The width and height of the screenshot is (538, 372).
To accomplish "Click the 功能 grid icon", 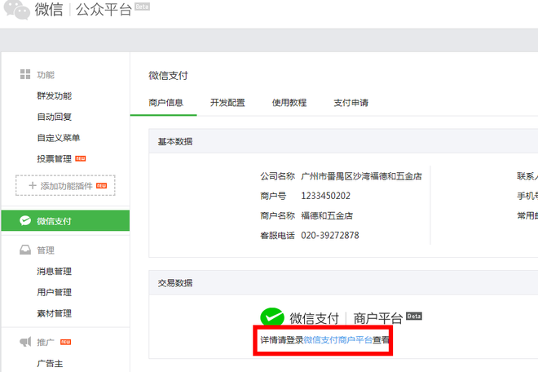I will tap(25, 74).
